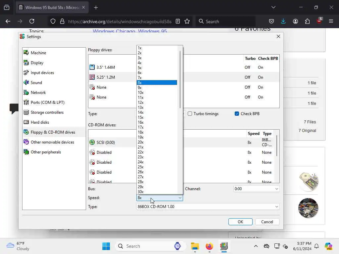Select 24x in the speed list

[157, 162]
